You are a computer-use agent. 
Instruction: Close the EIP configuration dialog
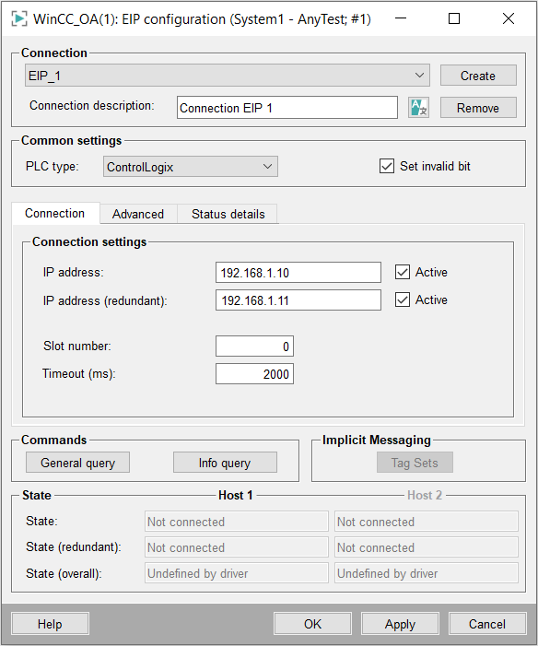click(509, 18)
